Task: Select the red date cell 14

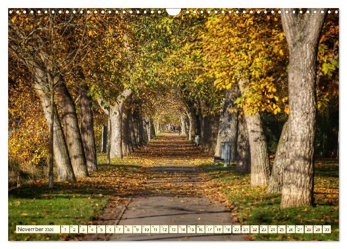Action: click(x=182, y=229)
